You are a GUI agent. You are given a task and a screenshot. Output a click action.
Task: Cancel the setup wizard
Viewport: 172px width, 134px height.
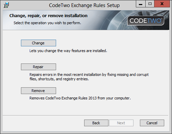coord(152,123)
